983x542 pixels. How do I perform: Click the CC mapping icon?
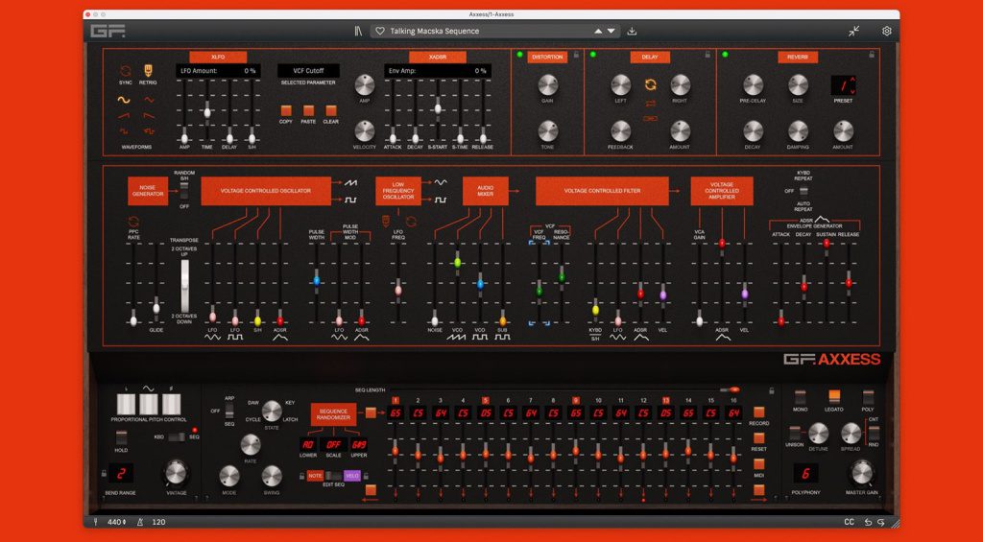coord(850,522)
